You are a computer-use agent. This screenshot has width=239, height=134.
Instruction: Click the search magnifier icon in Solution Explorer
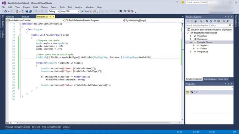(230, 25)
